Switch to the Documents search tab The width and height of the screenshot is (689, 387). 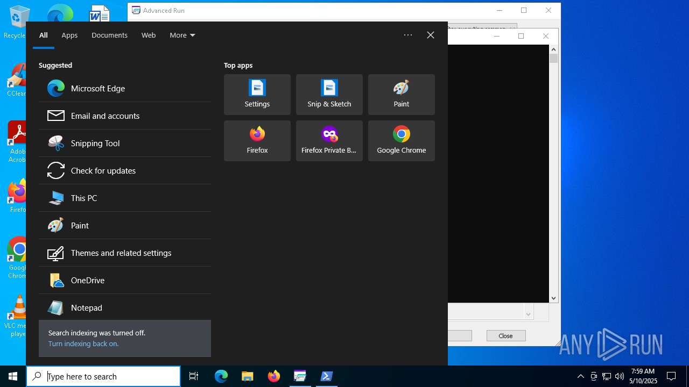click(x=109, y=35)
